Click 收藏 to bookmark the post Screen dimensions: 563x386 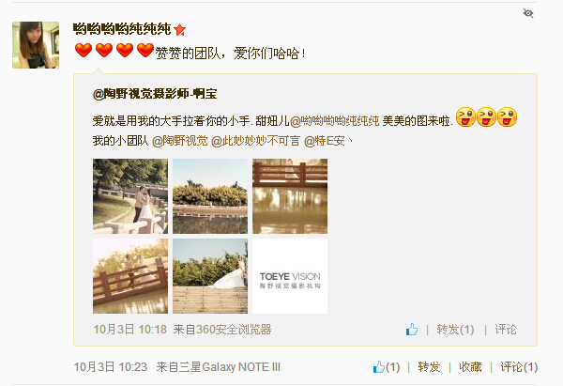click(x=470, y=367)
